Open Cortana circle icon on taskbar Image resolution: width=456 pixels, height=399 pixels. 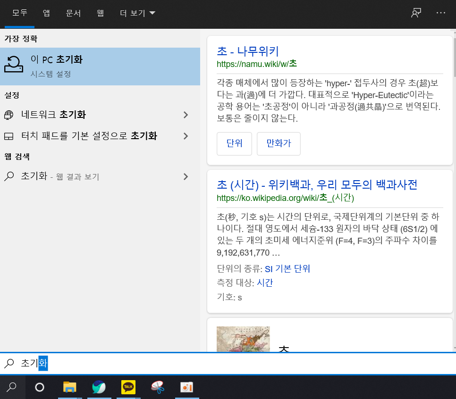pos(40,387)
